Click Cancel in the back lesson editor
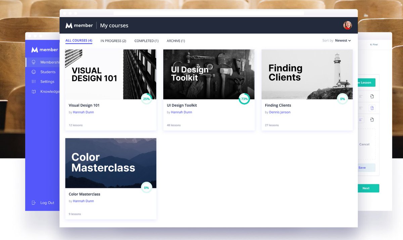The width and height of the screenshot is (403, 240). pyautogui.click(x=364, y=144)
